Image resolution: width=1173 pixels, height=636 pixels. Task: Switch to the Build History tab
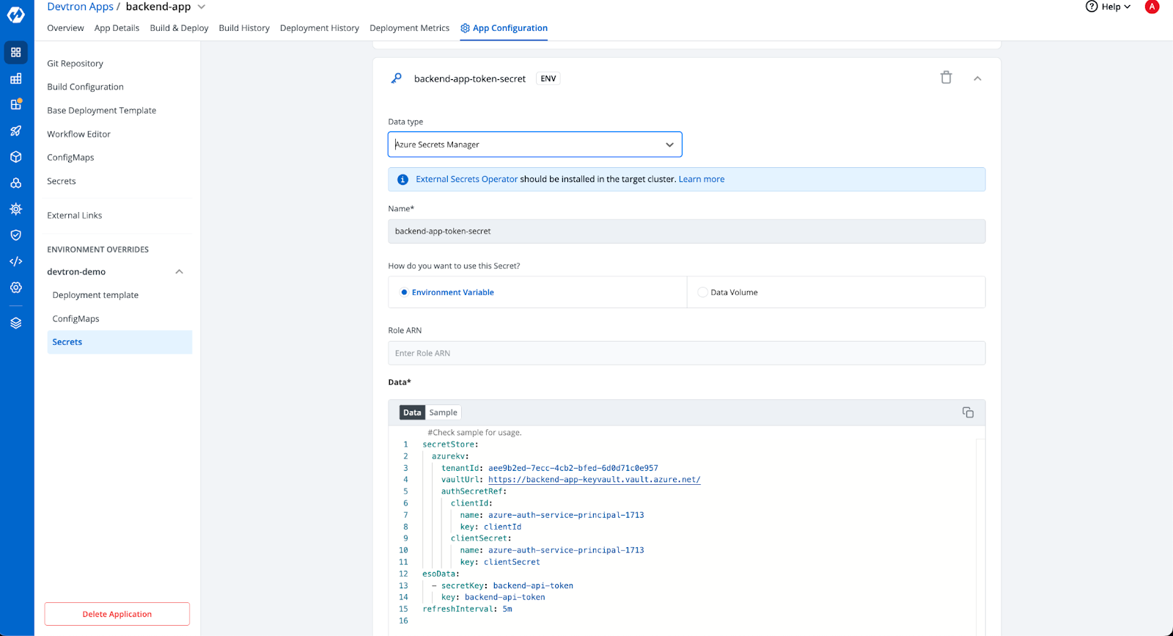244,28
